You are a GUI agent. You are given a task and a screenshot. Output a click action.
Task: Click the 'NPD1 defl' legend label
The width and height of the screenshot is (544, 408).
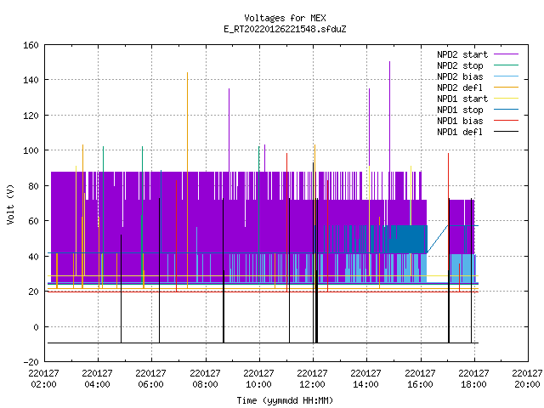click(x=460, y=133)
